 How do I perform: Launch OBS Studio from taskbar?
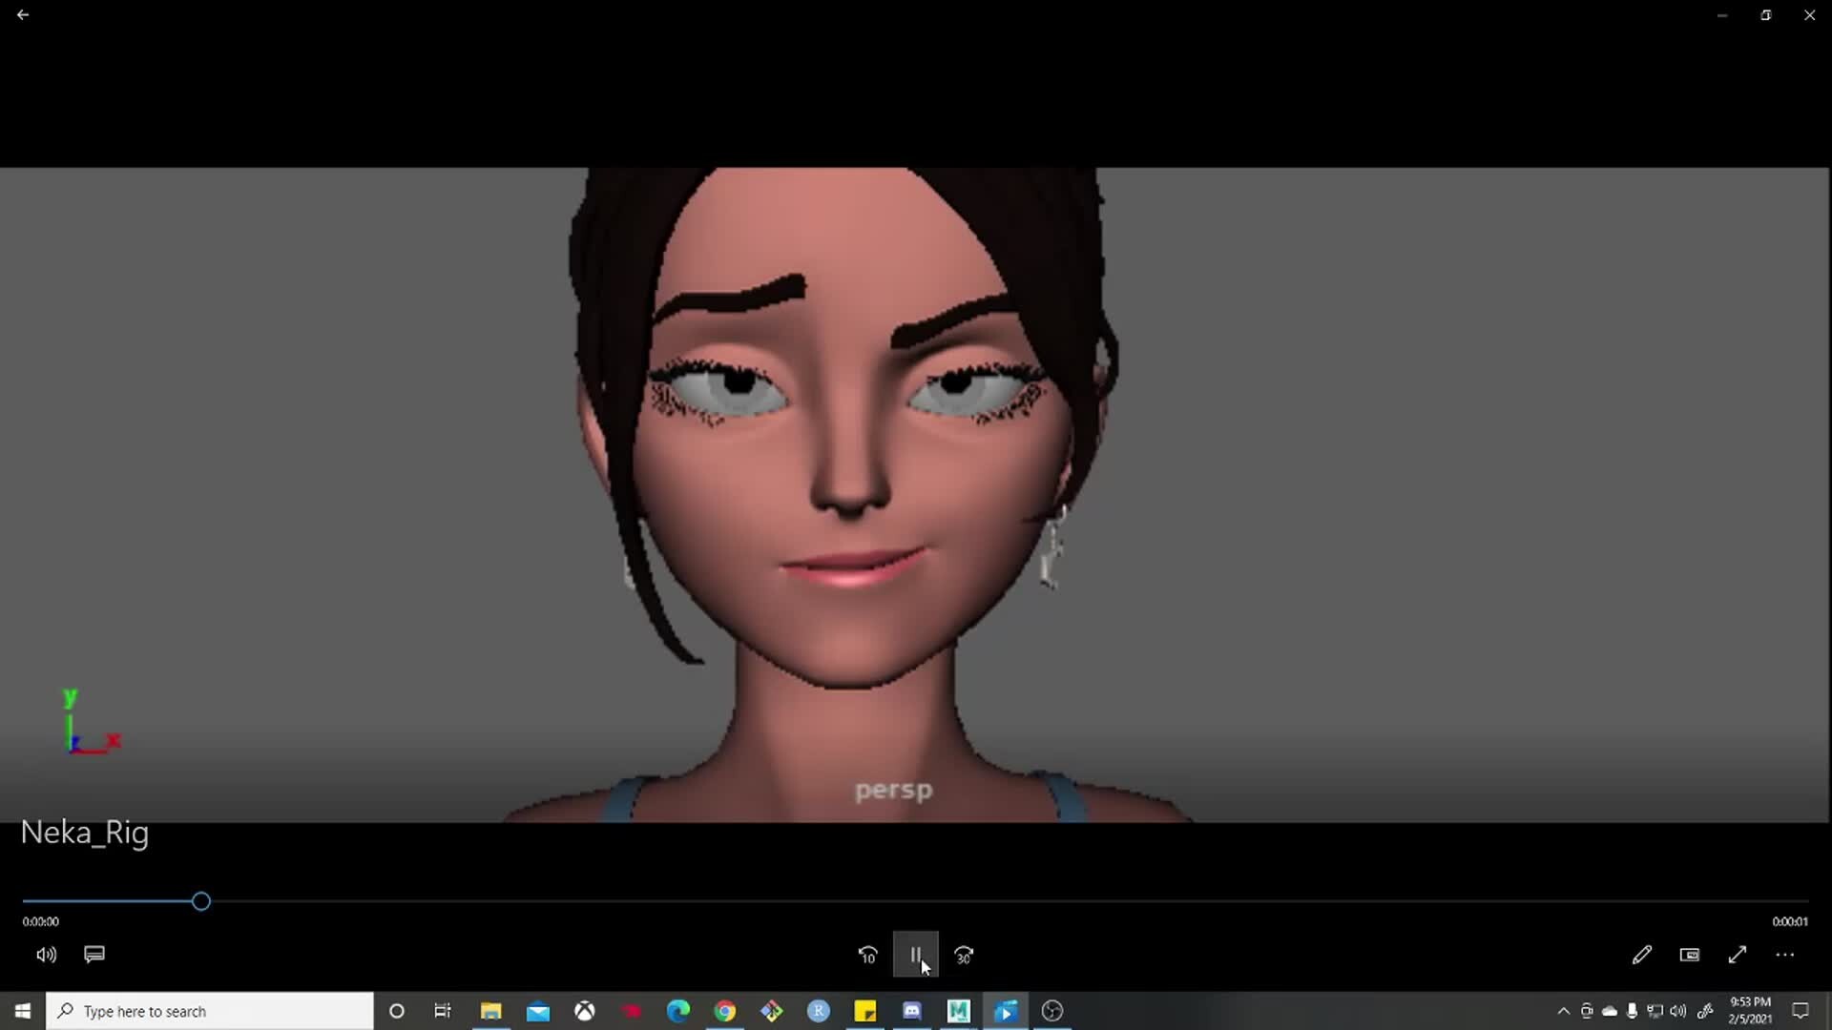(1052, 1011)
